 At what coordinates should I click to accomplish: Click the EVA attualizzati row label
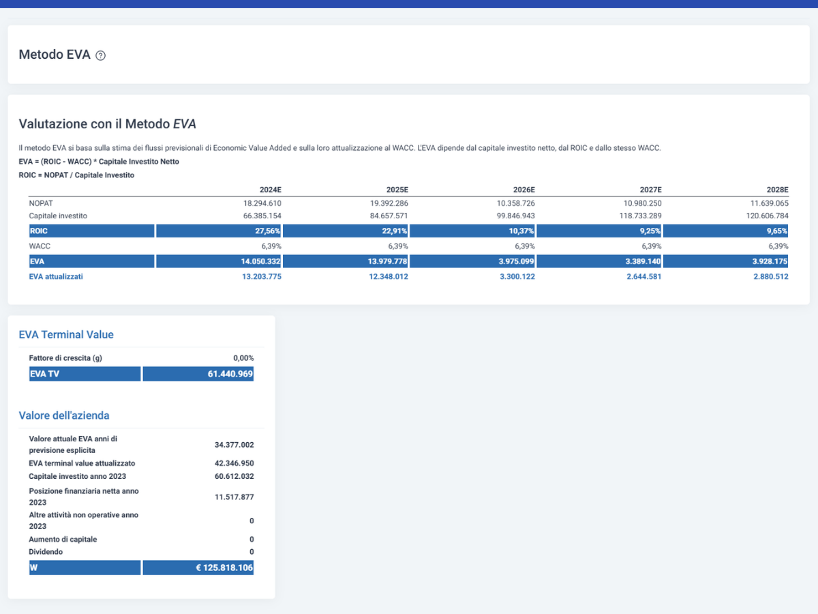click(56, 277)
